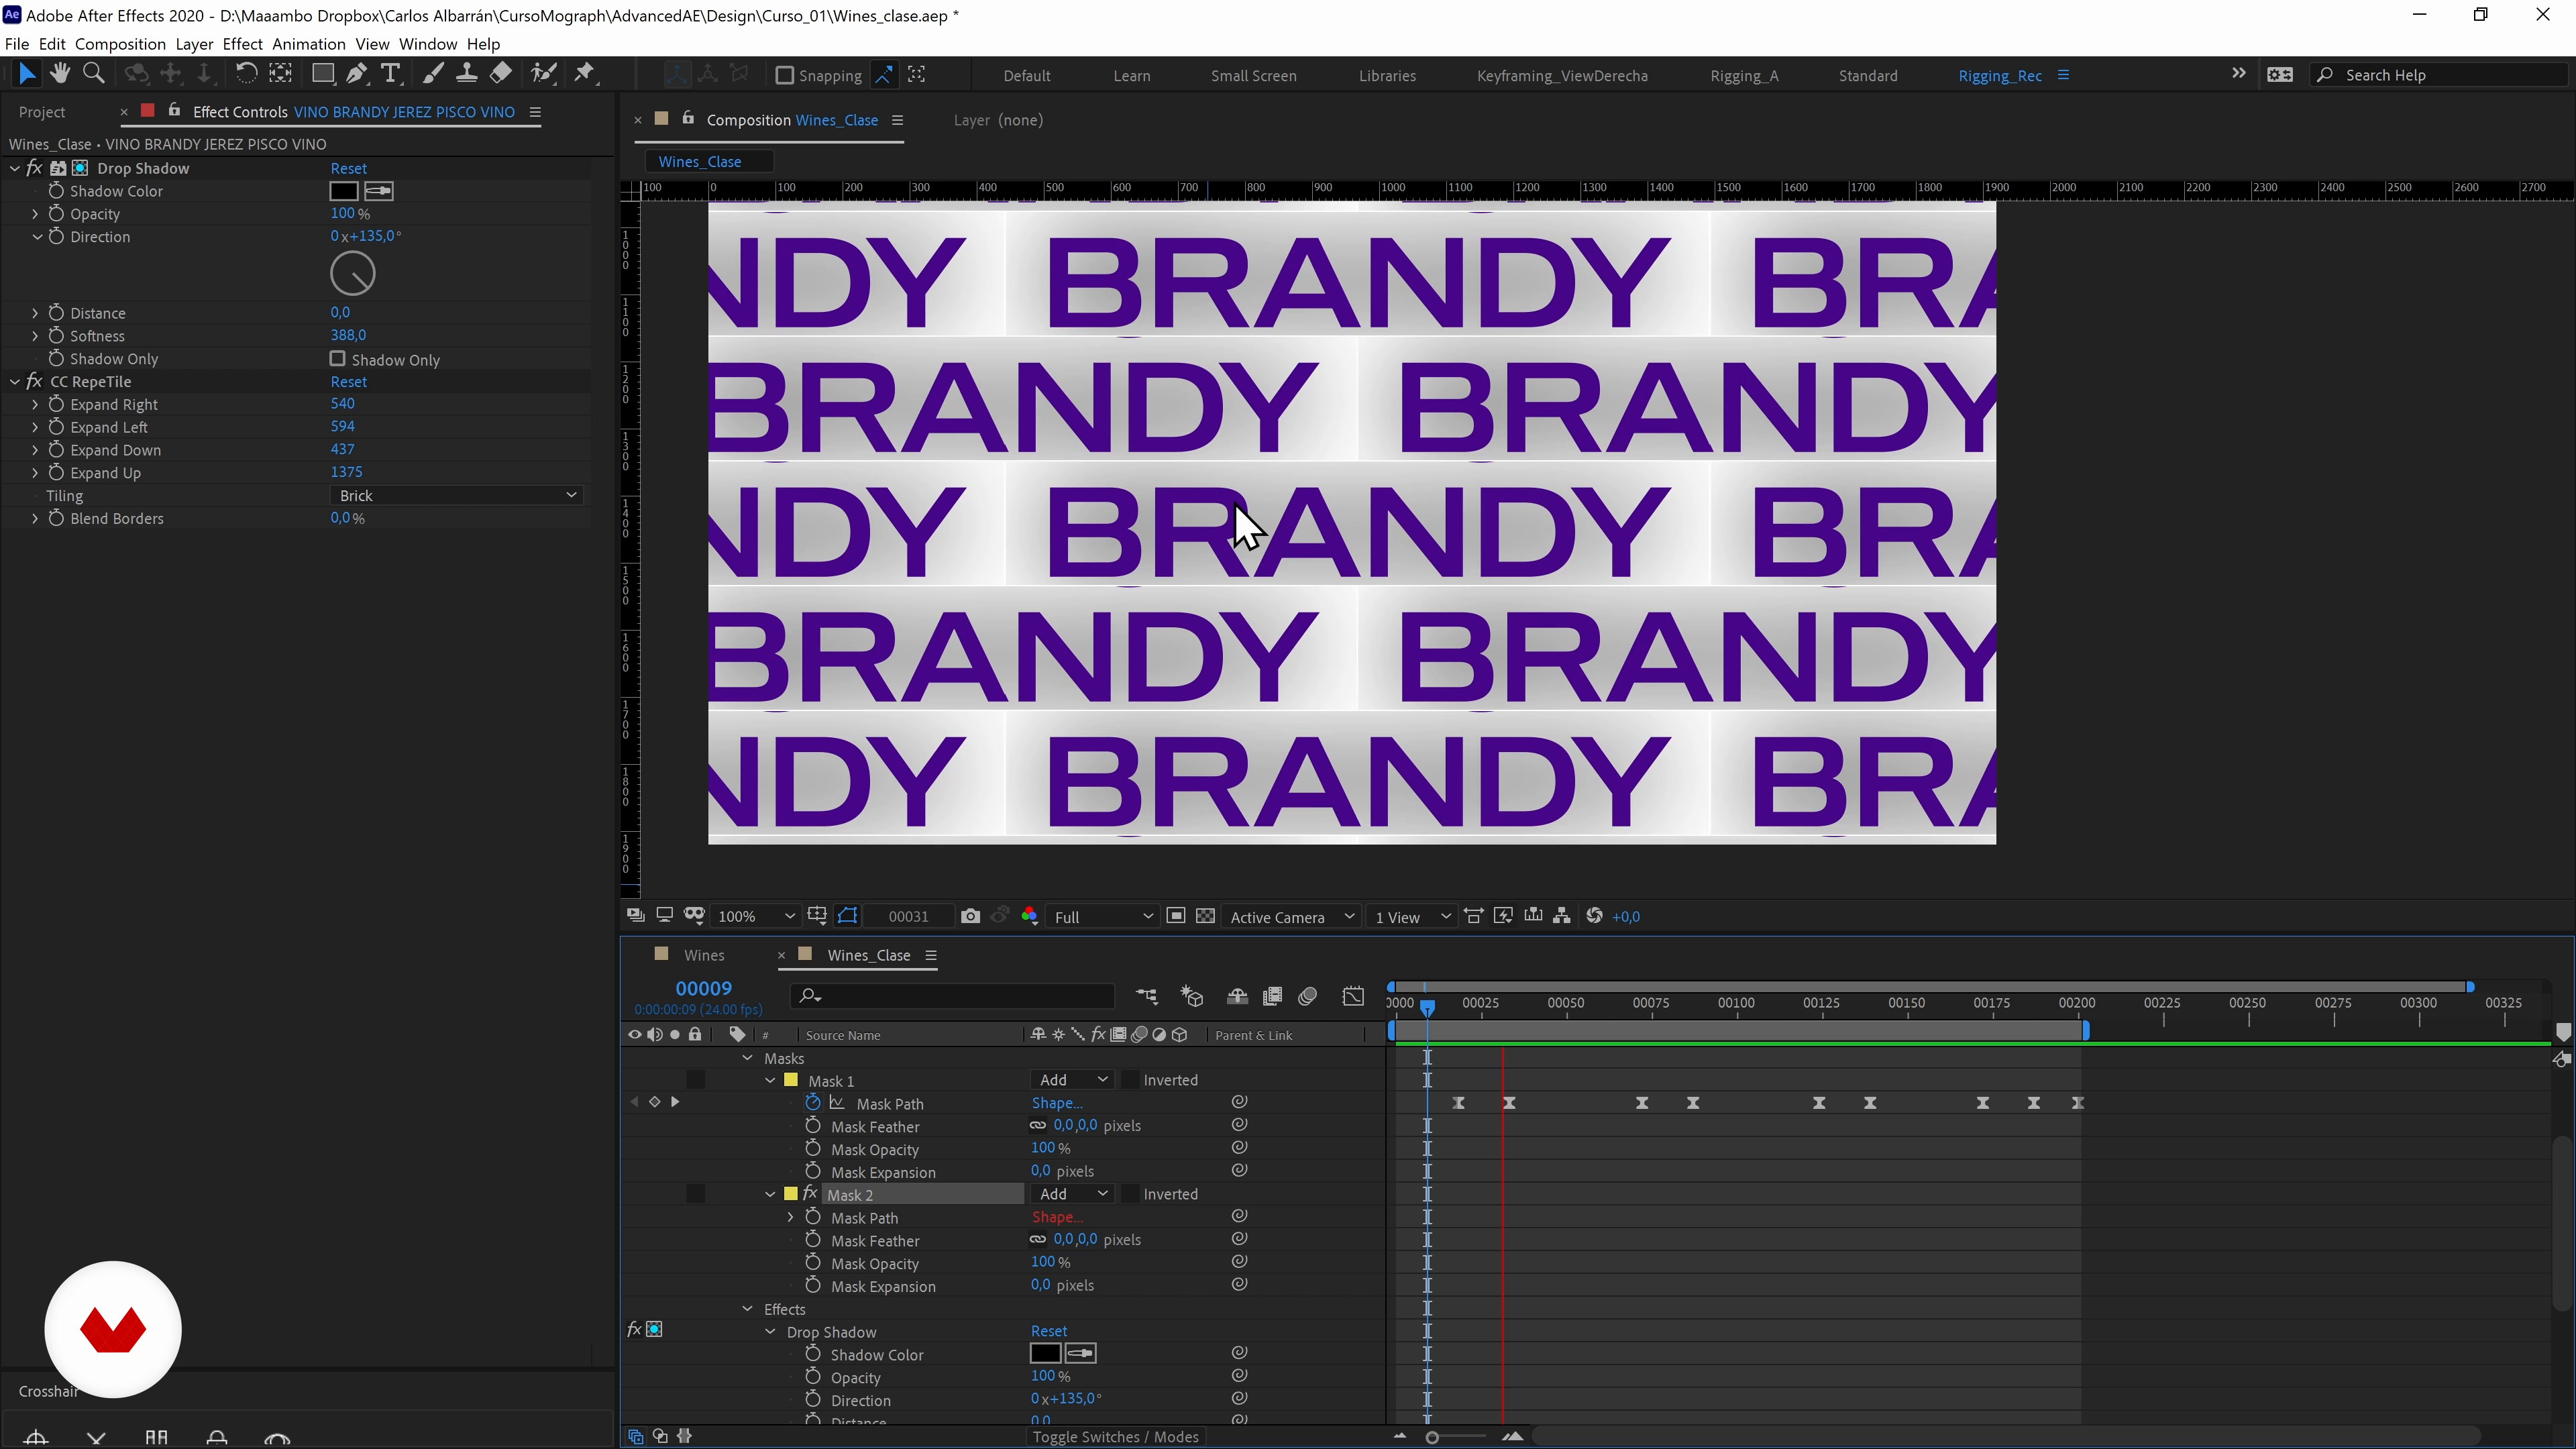The image size is (2576, 1449).
Task: Toggle stopwatch for Opacity in Effect Controls
Action: click(57, 214)
